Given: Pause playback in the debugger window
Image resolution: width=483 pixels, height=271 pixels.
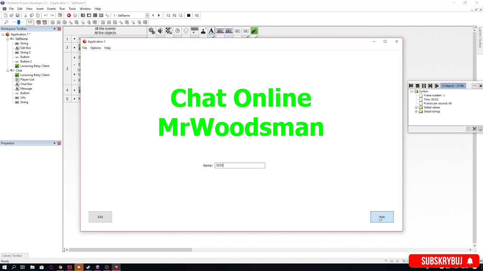Looking at the screenshot, I should click(424, 86).
